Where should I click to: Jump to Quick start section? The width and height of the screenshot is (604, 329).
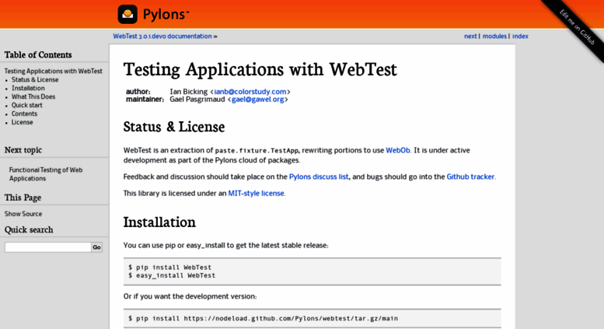[27, 105]
